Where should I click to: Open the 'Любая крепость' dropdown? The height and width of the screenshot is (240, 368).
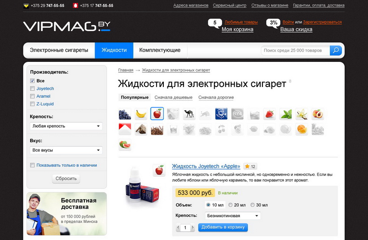[x=66, y=126]
